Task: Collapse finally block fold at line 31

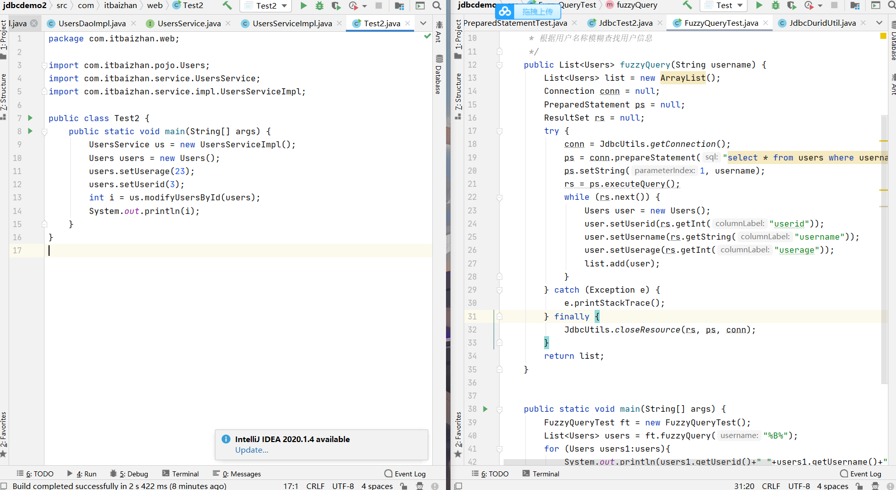Action: click(x=500, y=316)
